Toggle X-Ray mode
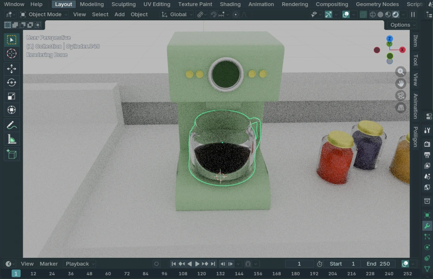This screenshot has height=279, width=433. (363, 15)
